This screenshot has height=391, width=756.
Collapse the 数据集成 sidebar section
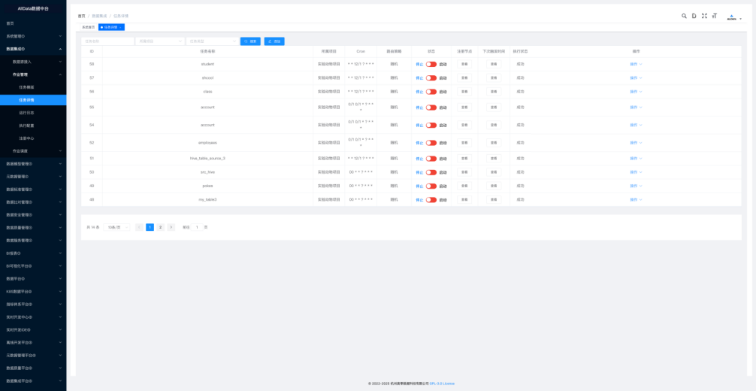pos(33,49)
